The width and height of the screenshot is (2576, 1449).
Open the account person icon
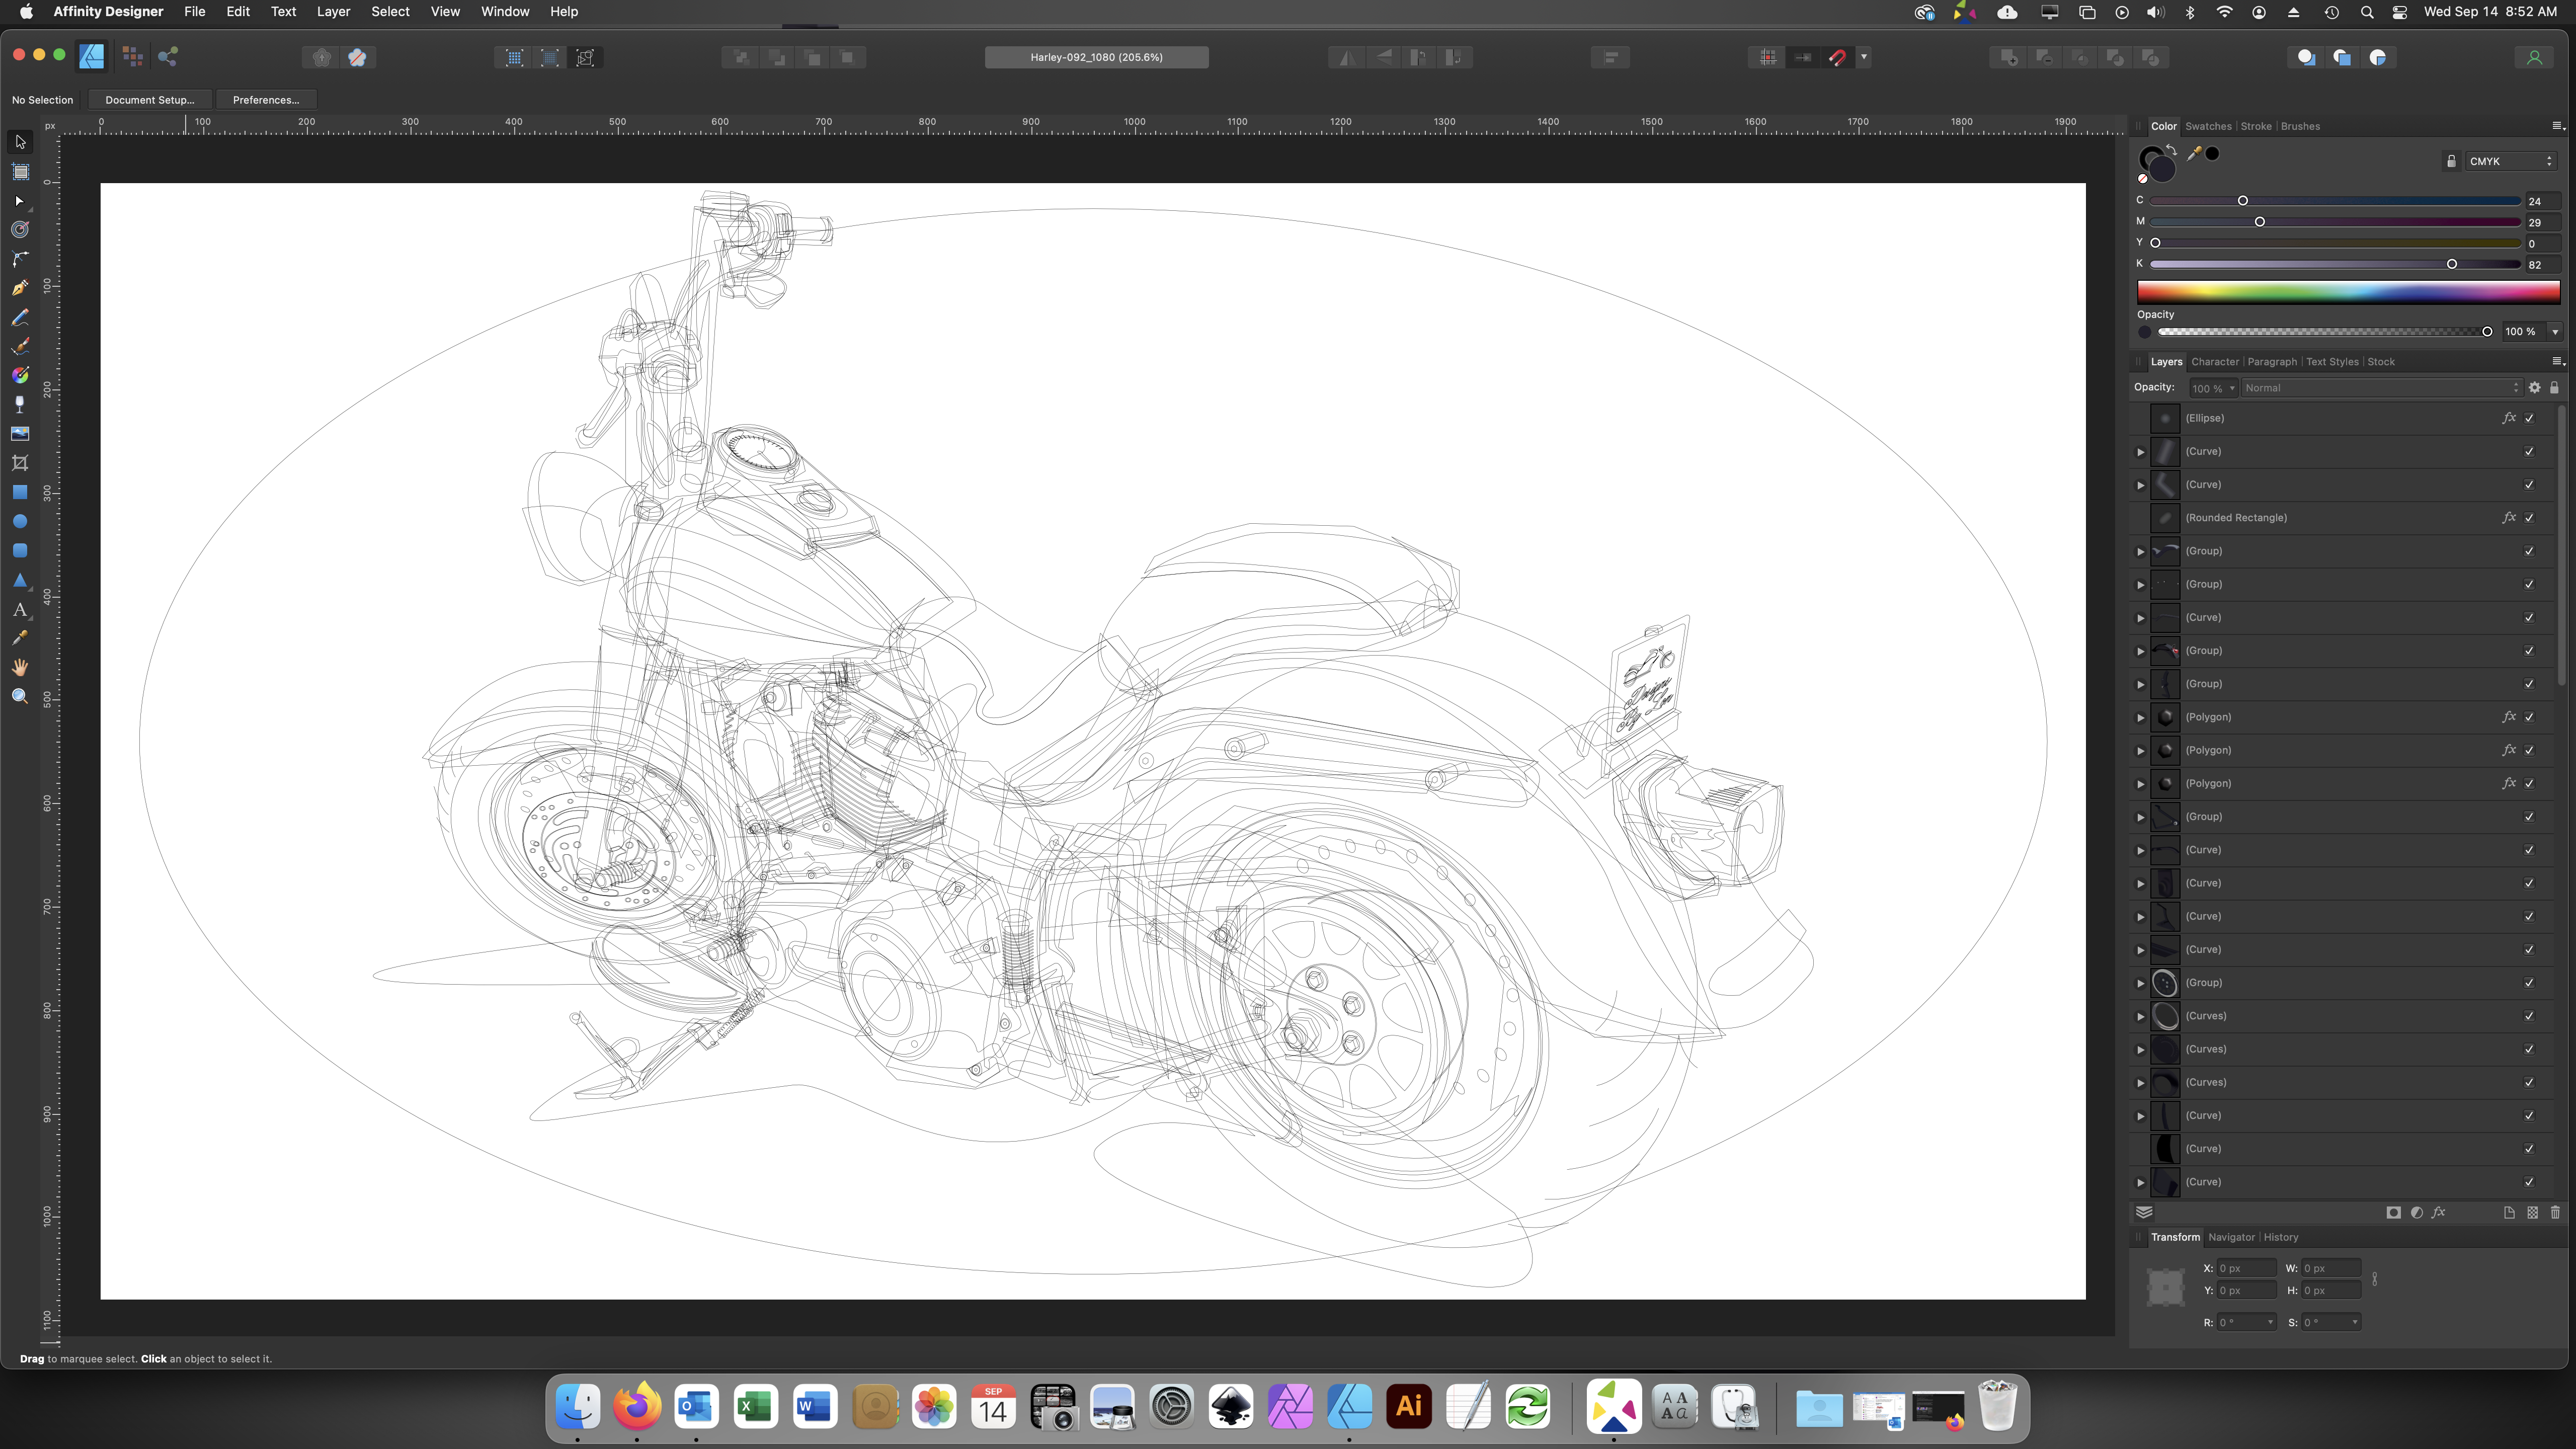click(2534, 58)
